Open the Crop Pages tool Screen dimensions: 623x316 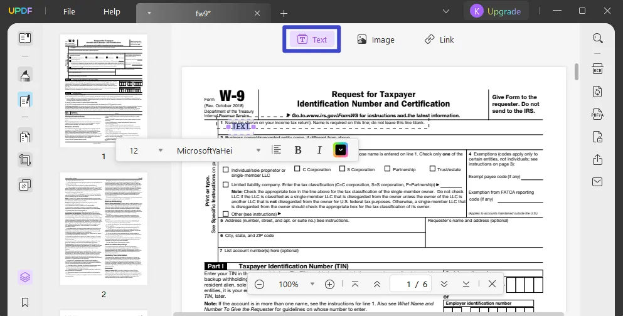point(25,160)
